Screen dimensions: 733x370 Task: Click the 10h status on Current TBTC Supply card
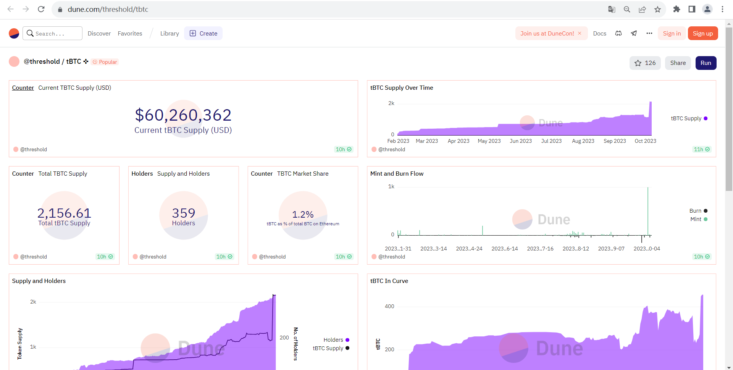point(344,149)
